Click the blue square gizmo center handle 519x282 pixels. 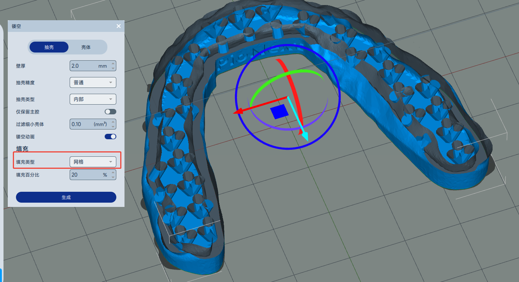pyautogui.click(x=280, y=112)
